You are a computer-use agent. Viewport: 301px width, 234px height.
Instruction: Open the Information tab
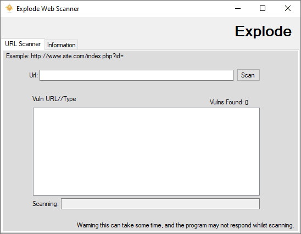pos(61,45)
